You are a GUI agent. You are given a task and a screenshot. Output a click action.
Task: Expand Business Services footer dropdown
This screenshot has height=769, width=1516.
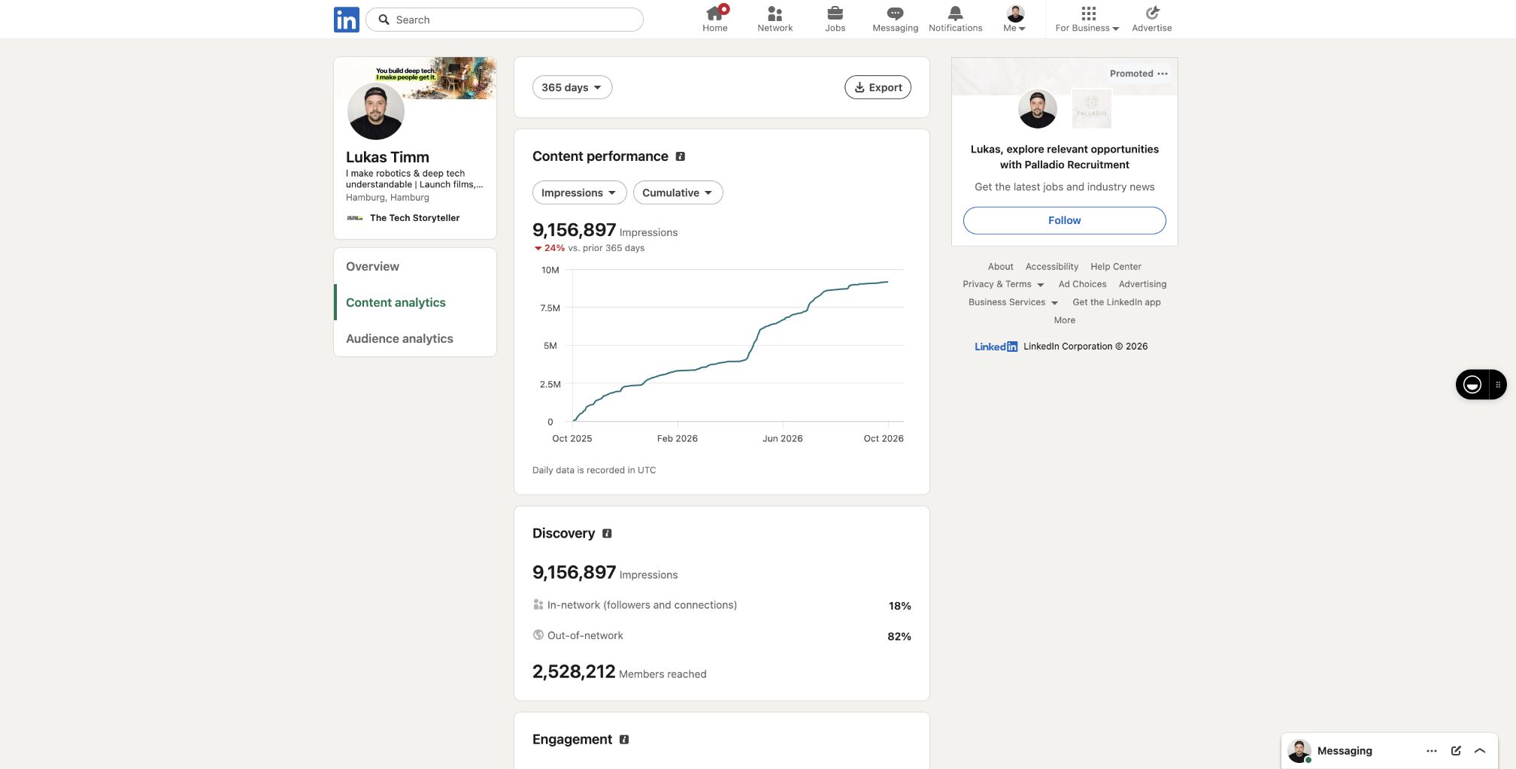click(x=1013, y=302)
